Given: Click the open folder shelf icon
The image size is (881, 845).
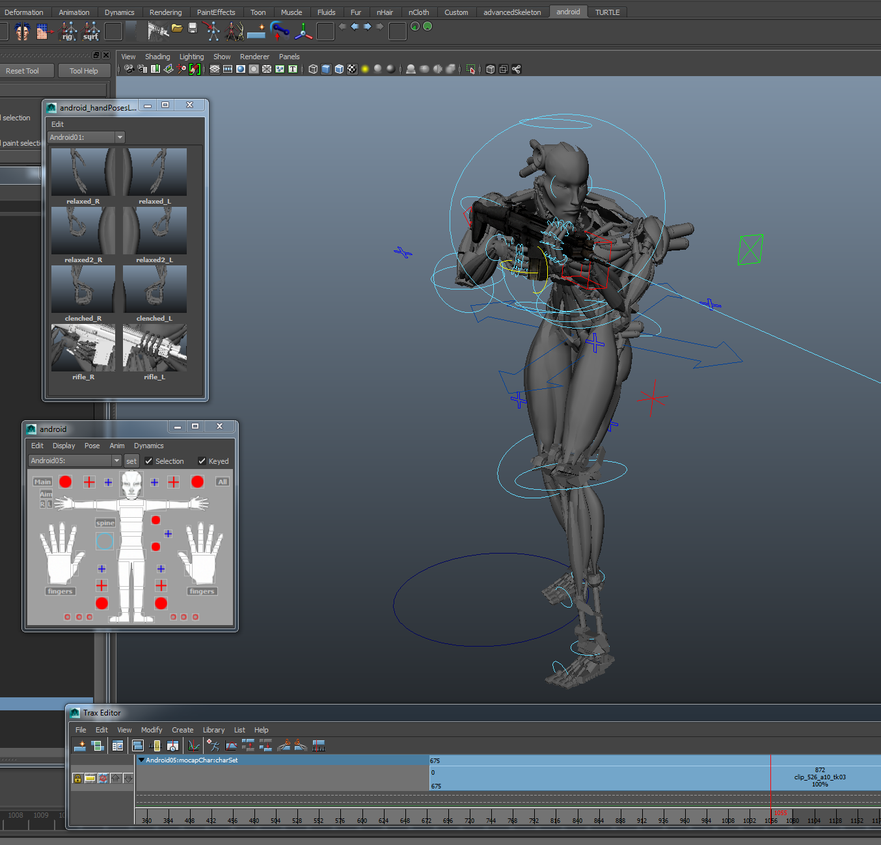Looking at the screenshot, I should point(177,28).
